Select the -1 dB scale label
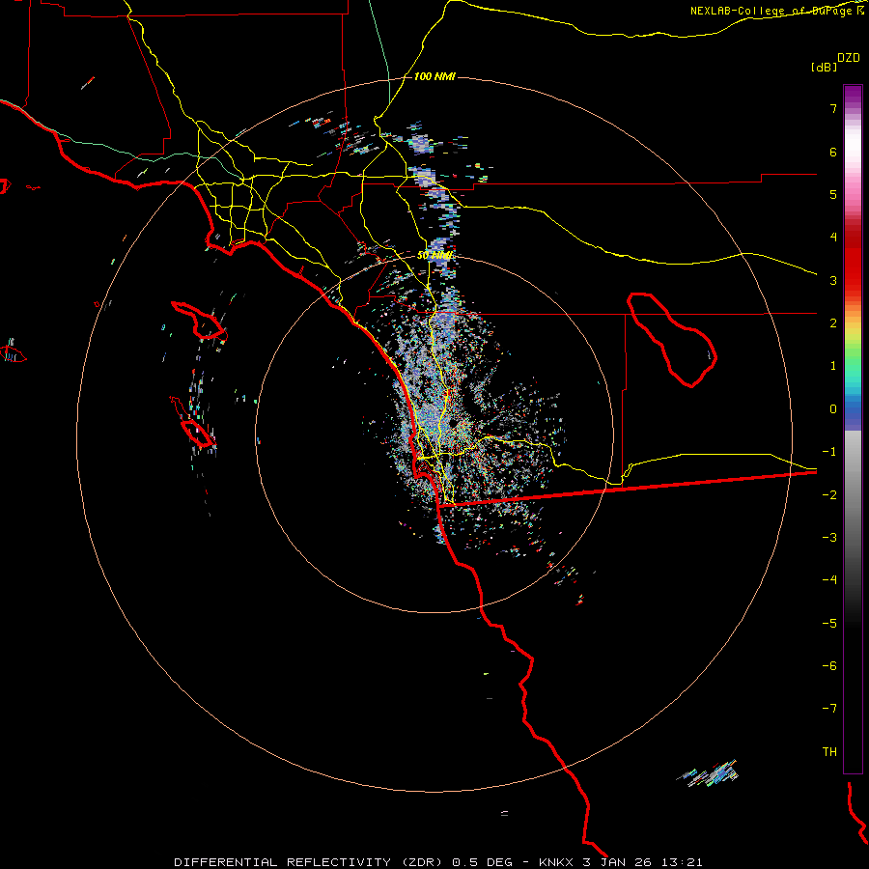 pos(829,452)
